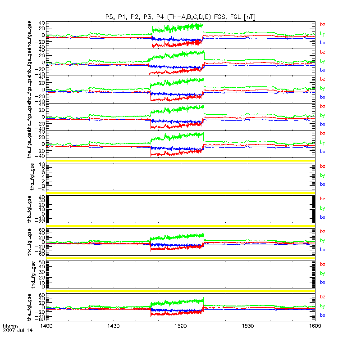The image size is (338, 360).
Task: Click the bx legend in the tha_fgl_gse panel
Action: coord(322,184)
